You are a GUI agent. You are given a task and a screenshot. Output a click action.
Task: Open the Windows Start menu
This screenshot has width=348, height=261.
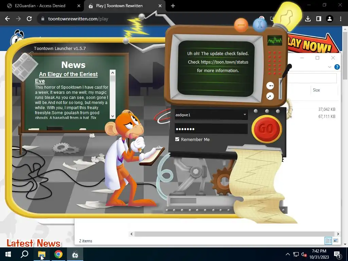(8, 254)
